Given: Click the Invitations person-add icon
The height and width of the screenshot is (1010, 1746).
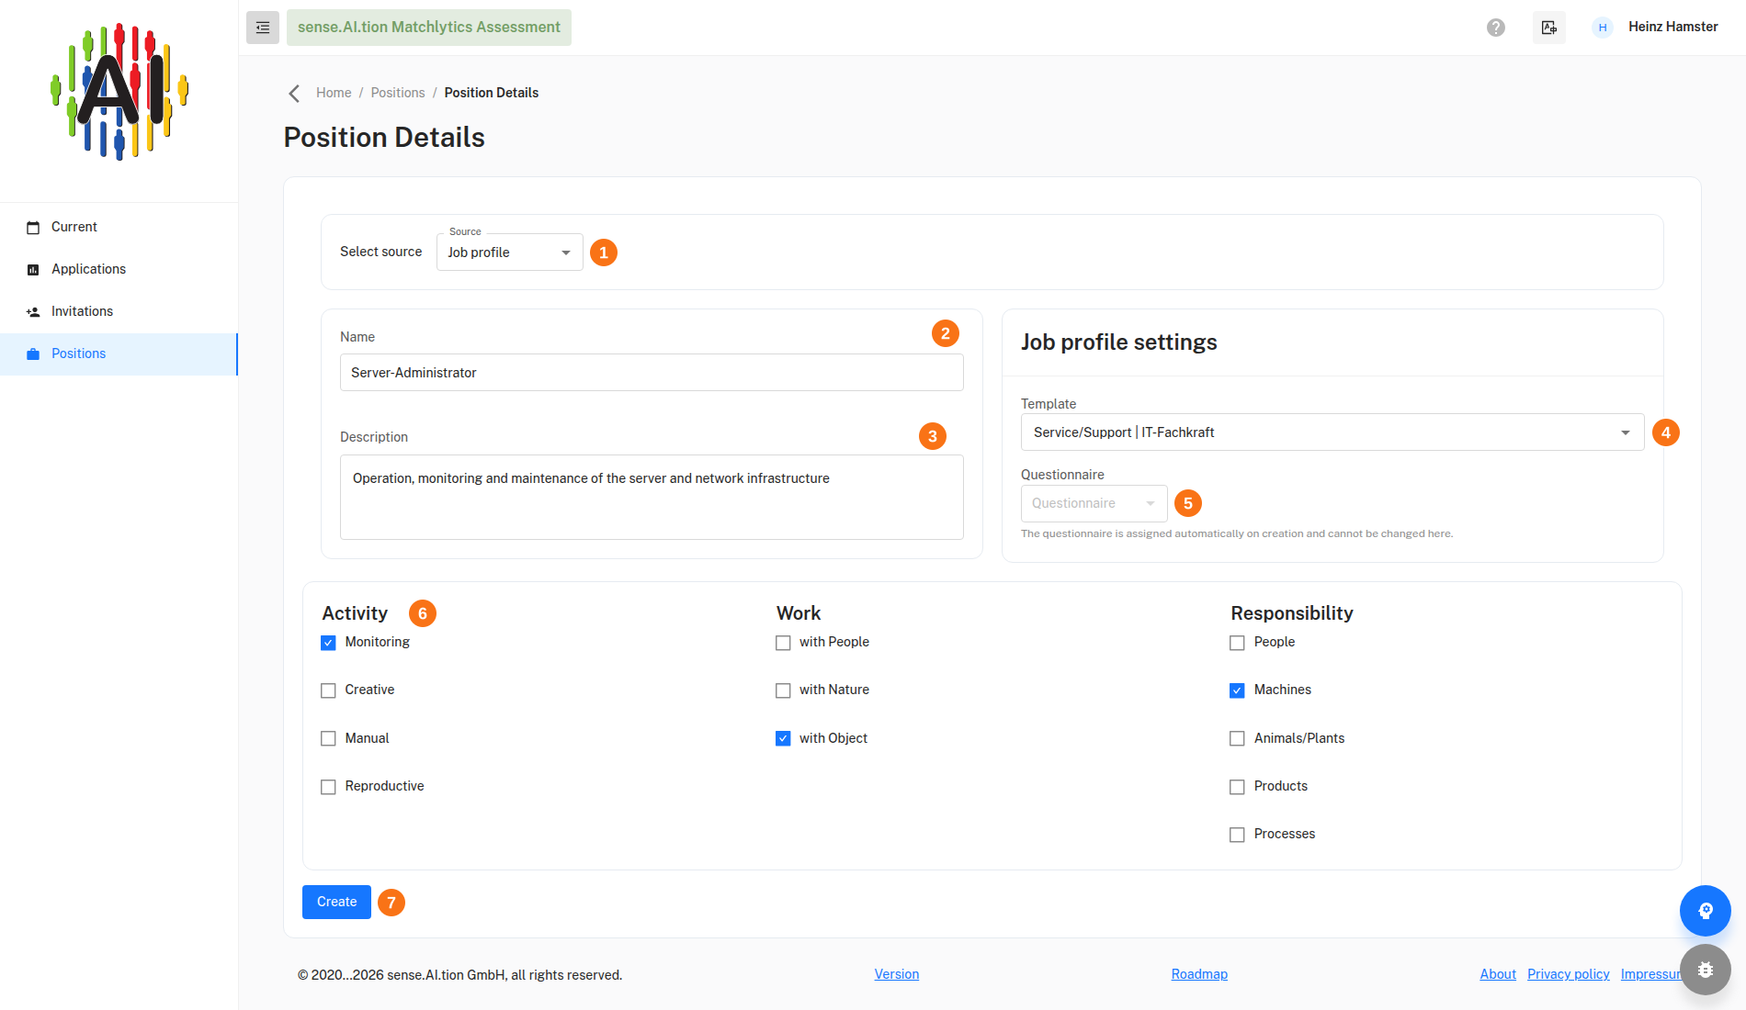Looking at the screenshot, I should (x=33, y=312).
